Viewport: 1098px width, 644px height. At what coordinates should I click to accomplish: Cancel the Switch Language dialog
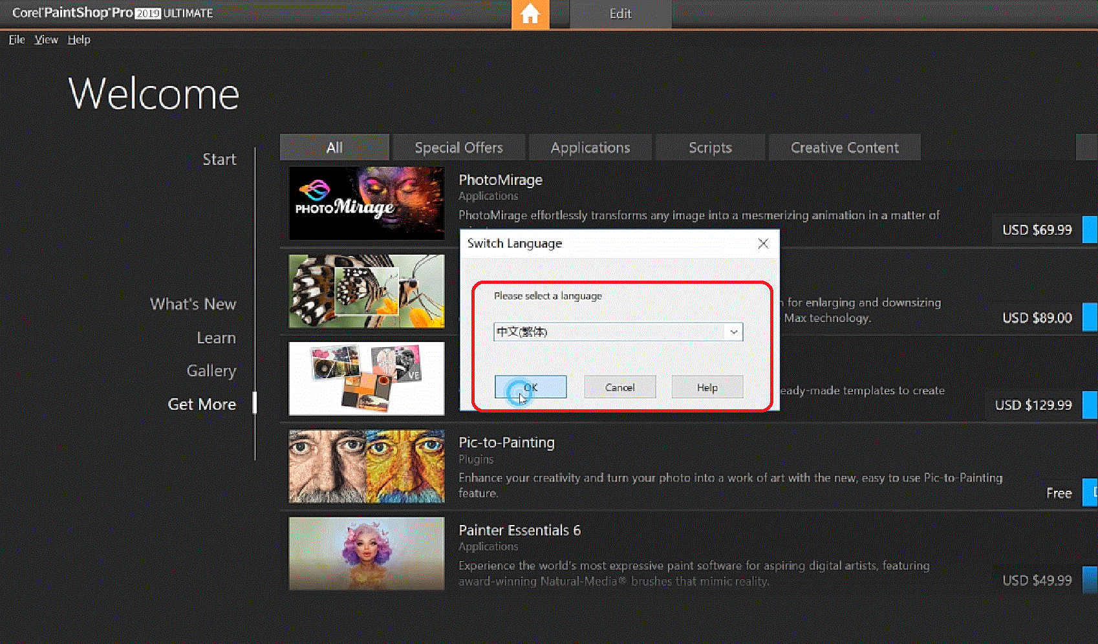[619, 387]
